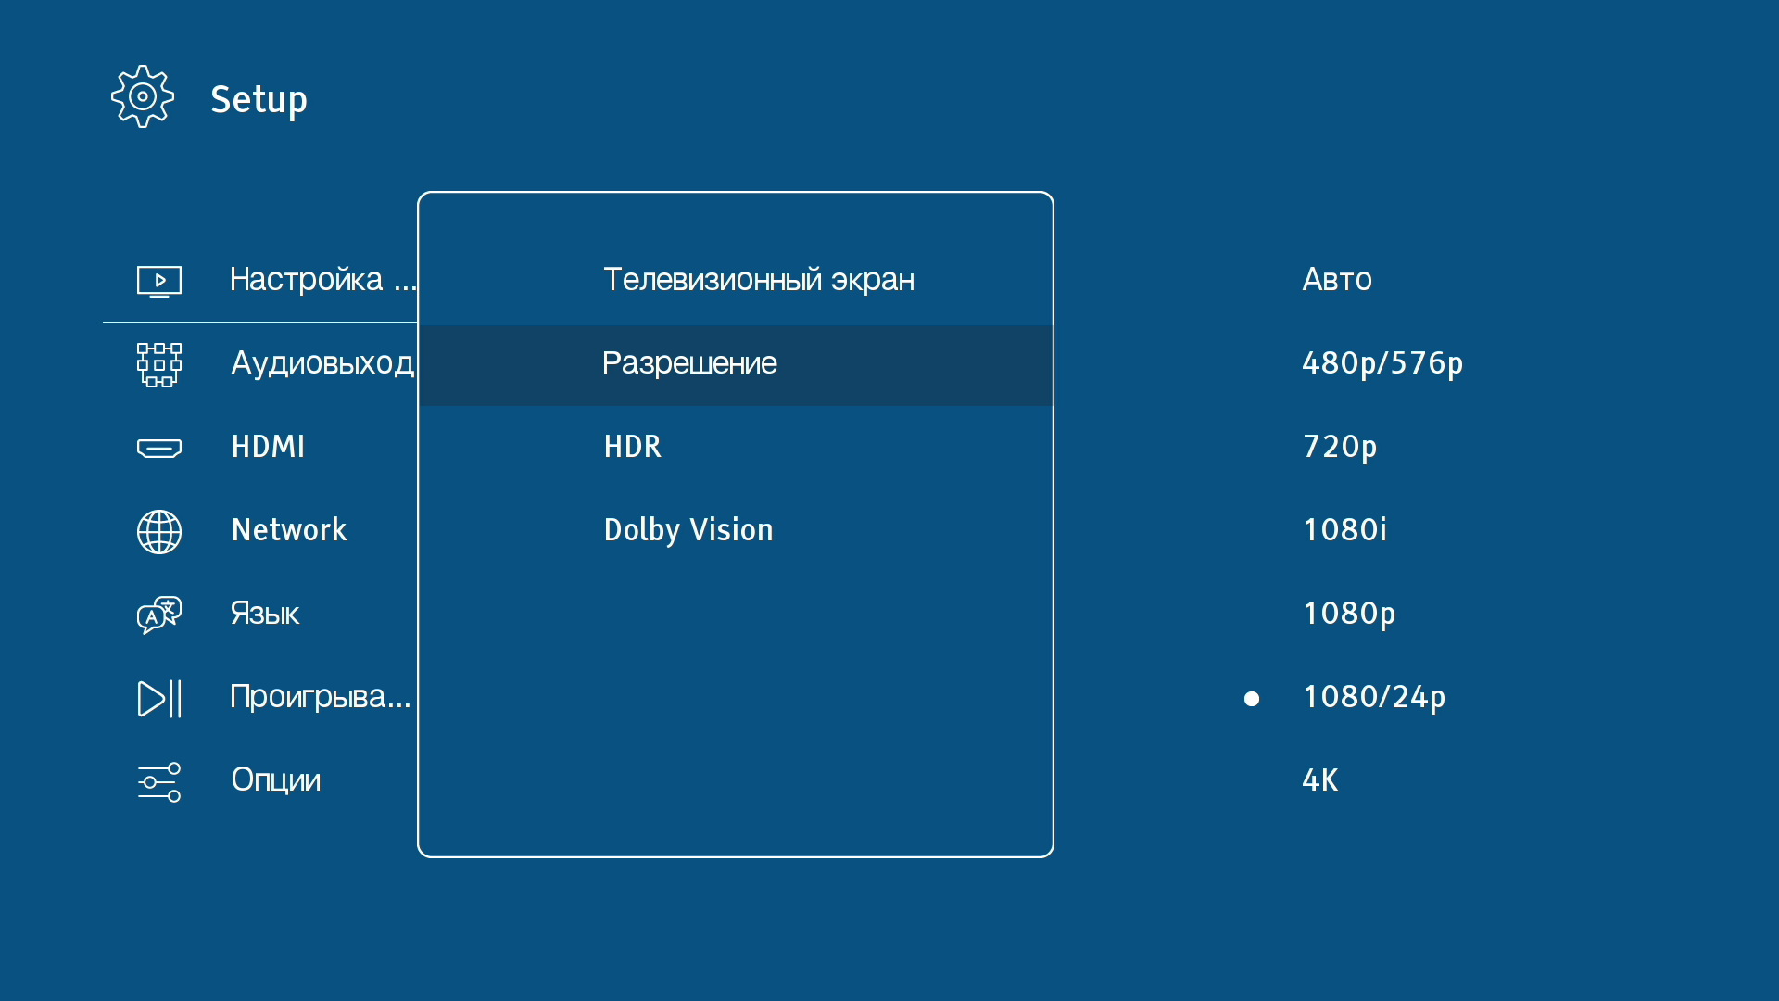Set resolution to 4K
1779x1001 pixels.
[1319, 780]
